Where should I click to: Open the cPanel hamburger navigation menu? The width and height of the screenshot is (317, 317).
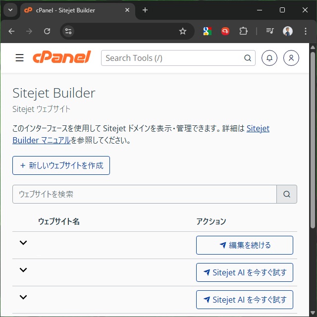[x=19, y=58]
